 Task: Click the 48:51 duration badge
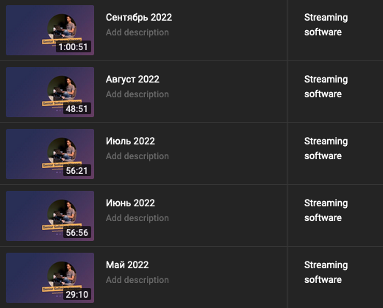click(77, 108)
